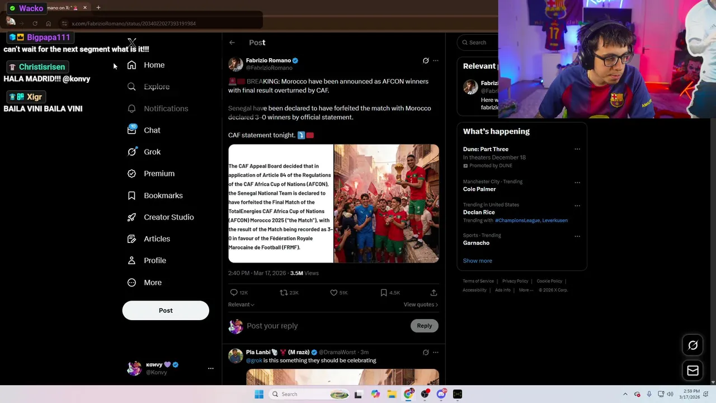Click the Post your reply field
This screenshot has height=403, width=716.
(326, 326)
